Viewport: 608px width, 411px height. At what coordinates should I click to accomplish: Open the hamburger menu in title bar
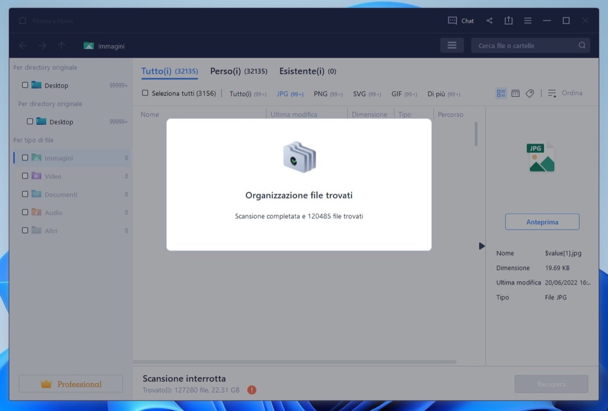click(528, 21)
